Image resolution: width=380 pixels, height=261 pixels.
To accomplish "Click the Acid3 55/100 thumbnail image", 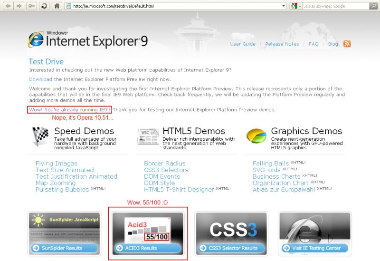I will tap(148, 228).
